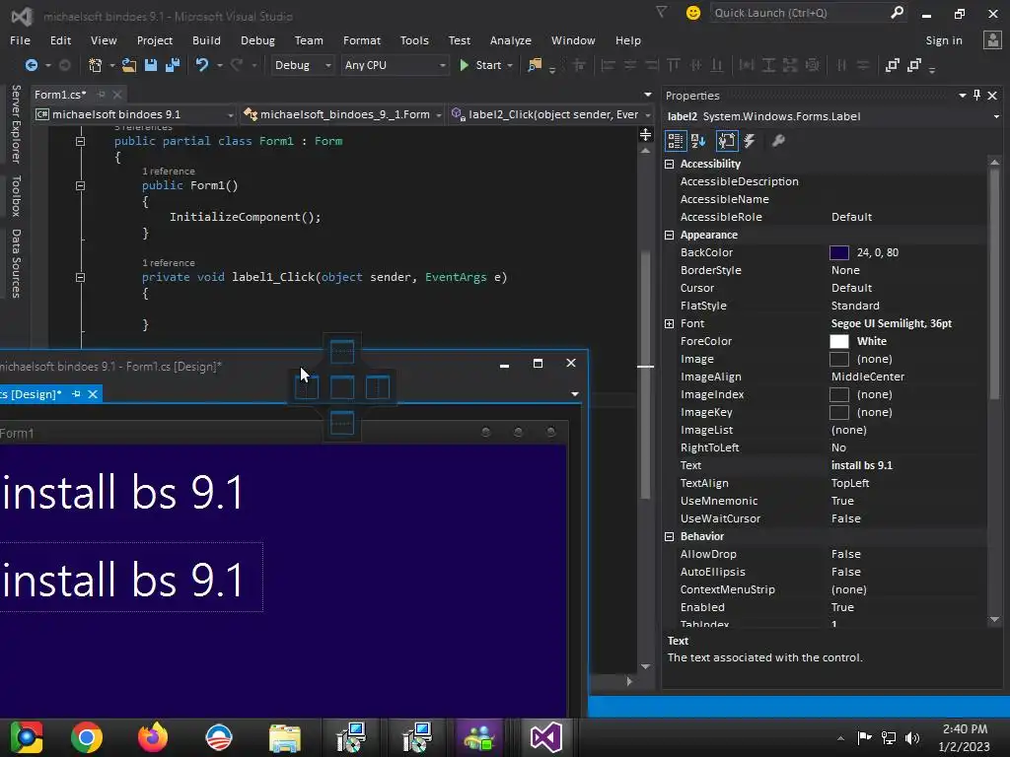Image resolution: width=1010 pixels, height=757 pixels.
Task: Open File Explorer from the taskbar
Action: (x=284, y=737)
